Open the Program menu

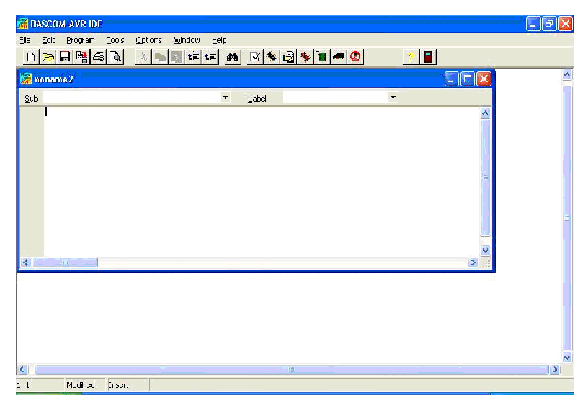click(80, 40)
